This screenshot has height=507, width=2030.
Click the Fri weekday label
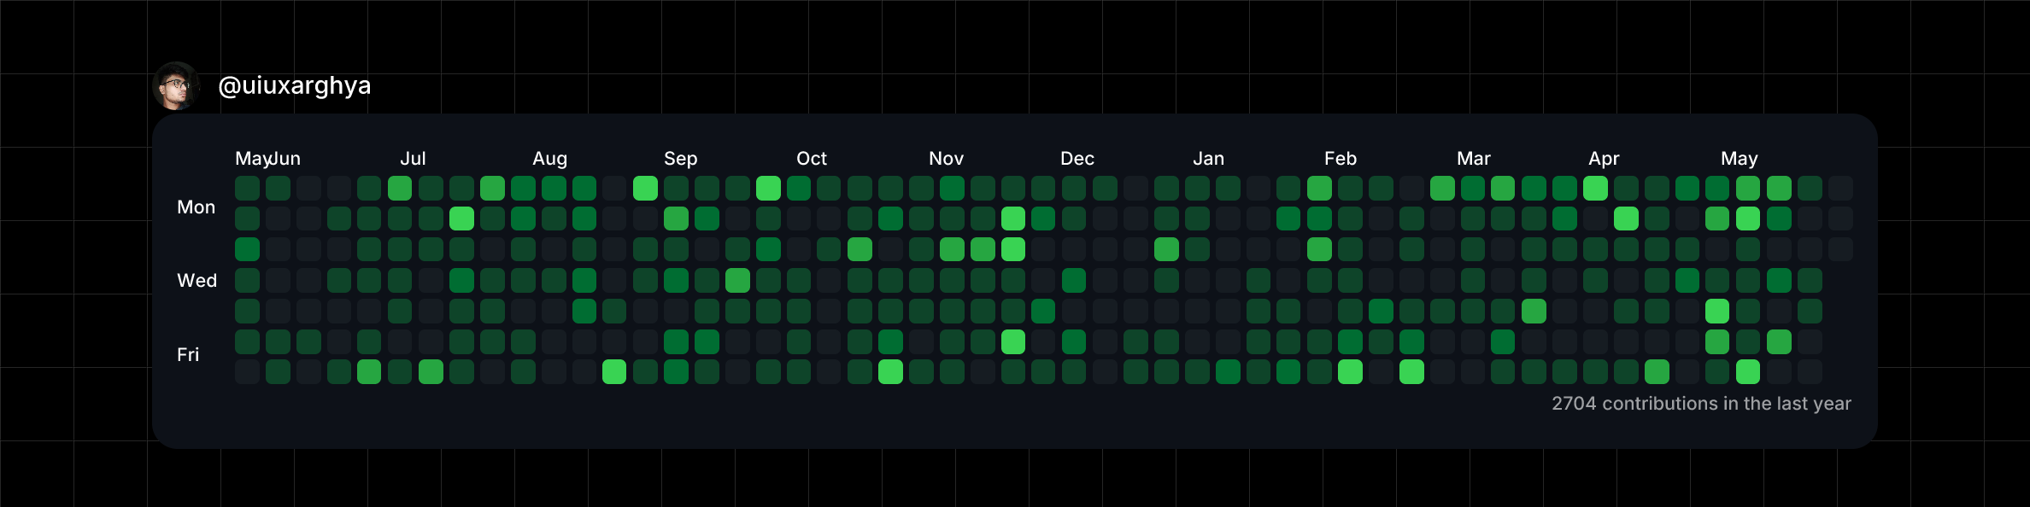[188, 354]
